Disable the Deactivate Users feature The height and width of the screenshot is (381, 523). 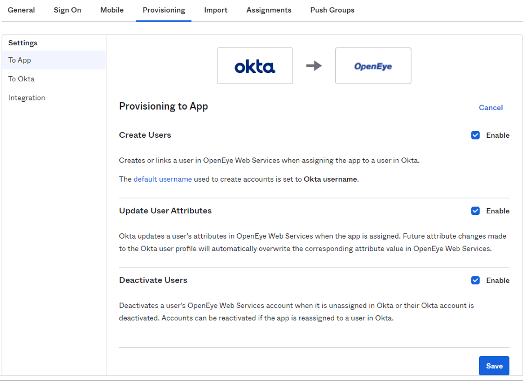coord(475,280)
